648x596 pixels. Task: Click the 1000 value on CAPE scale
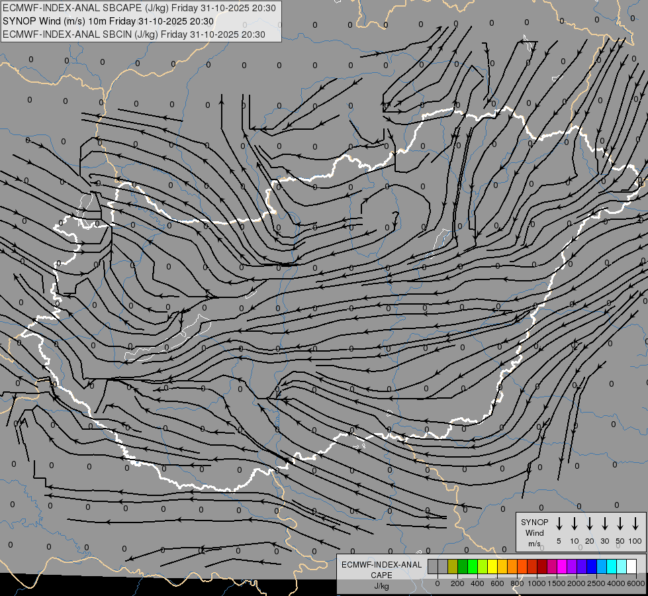click(x=537, y=583)
